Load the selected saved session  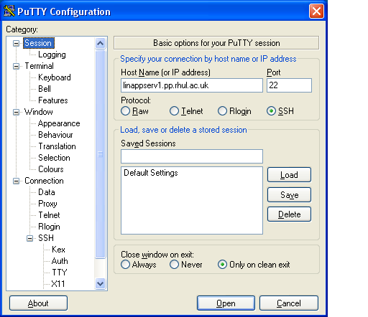coord(289,175)
